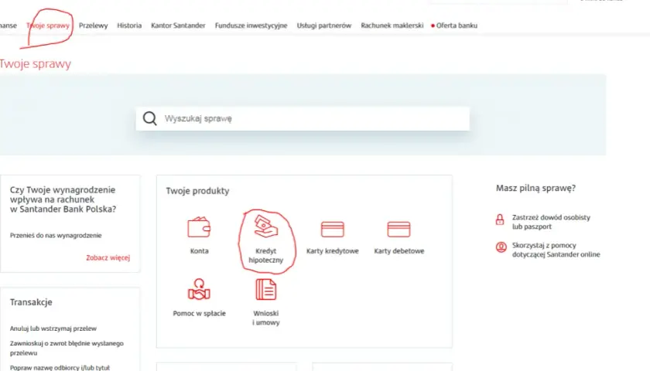
Task: Go to the Twoje sprawy tab
Action: pyautogui.click(x=48, y=26)
